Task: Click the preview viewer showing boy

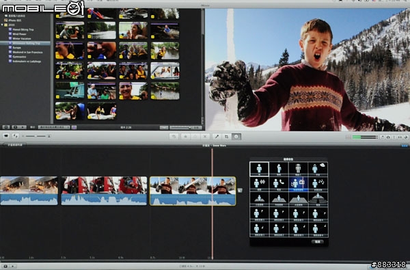Action: 307,70
